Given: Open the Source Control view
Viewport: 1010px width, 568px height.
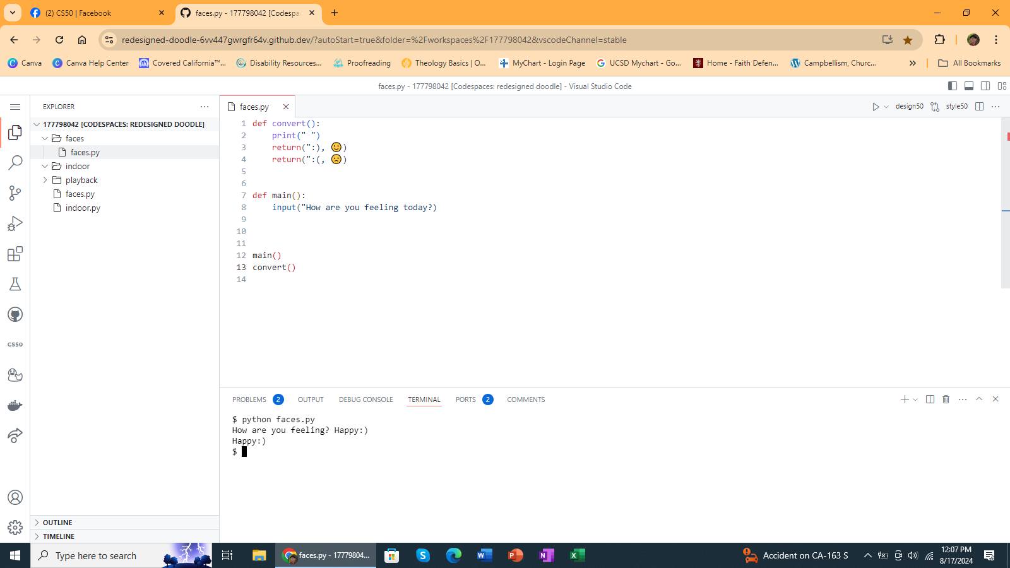Looking at the screenshot, I should tap(15, 193).
